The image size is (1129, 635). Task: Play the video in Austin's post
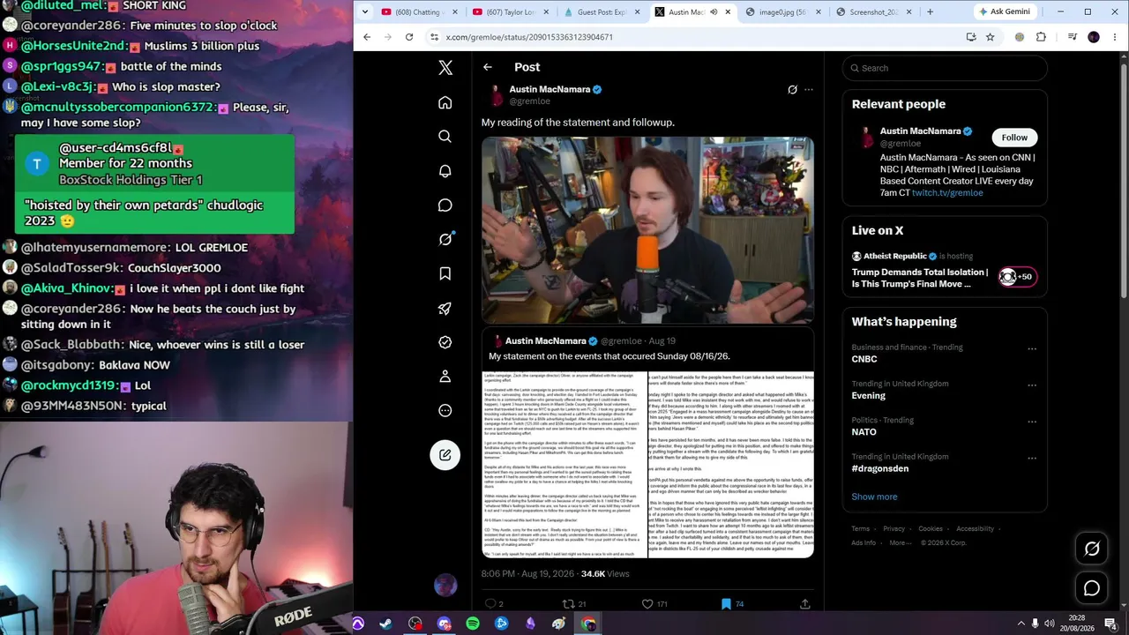tap(647, 230)
